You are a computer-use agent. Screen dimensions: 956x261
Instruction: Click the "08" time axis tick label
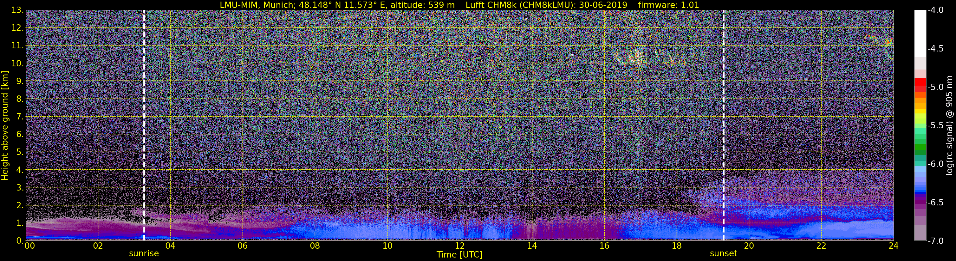[315, 246]
